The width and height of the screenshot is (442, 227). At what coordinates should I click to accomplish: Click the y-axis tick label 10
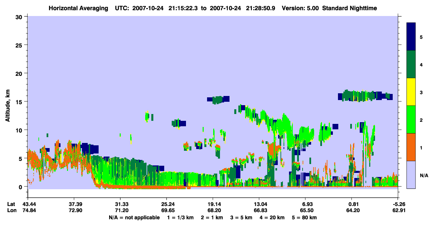(19, 130)
